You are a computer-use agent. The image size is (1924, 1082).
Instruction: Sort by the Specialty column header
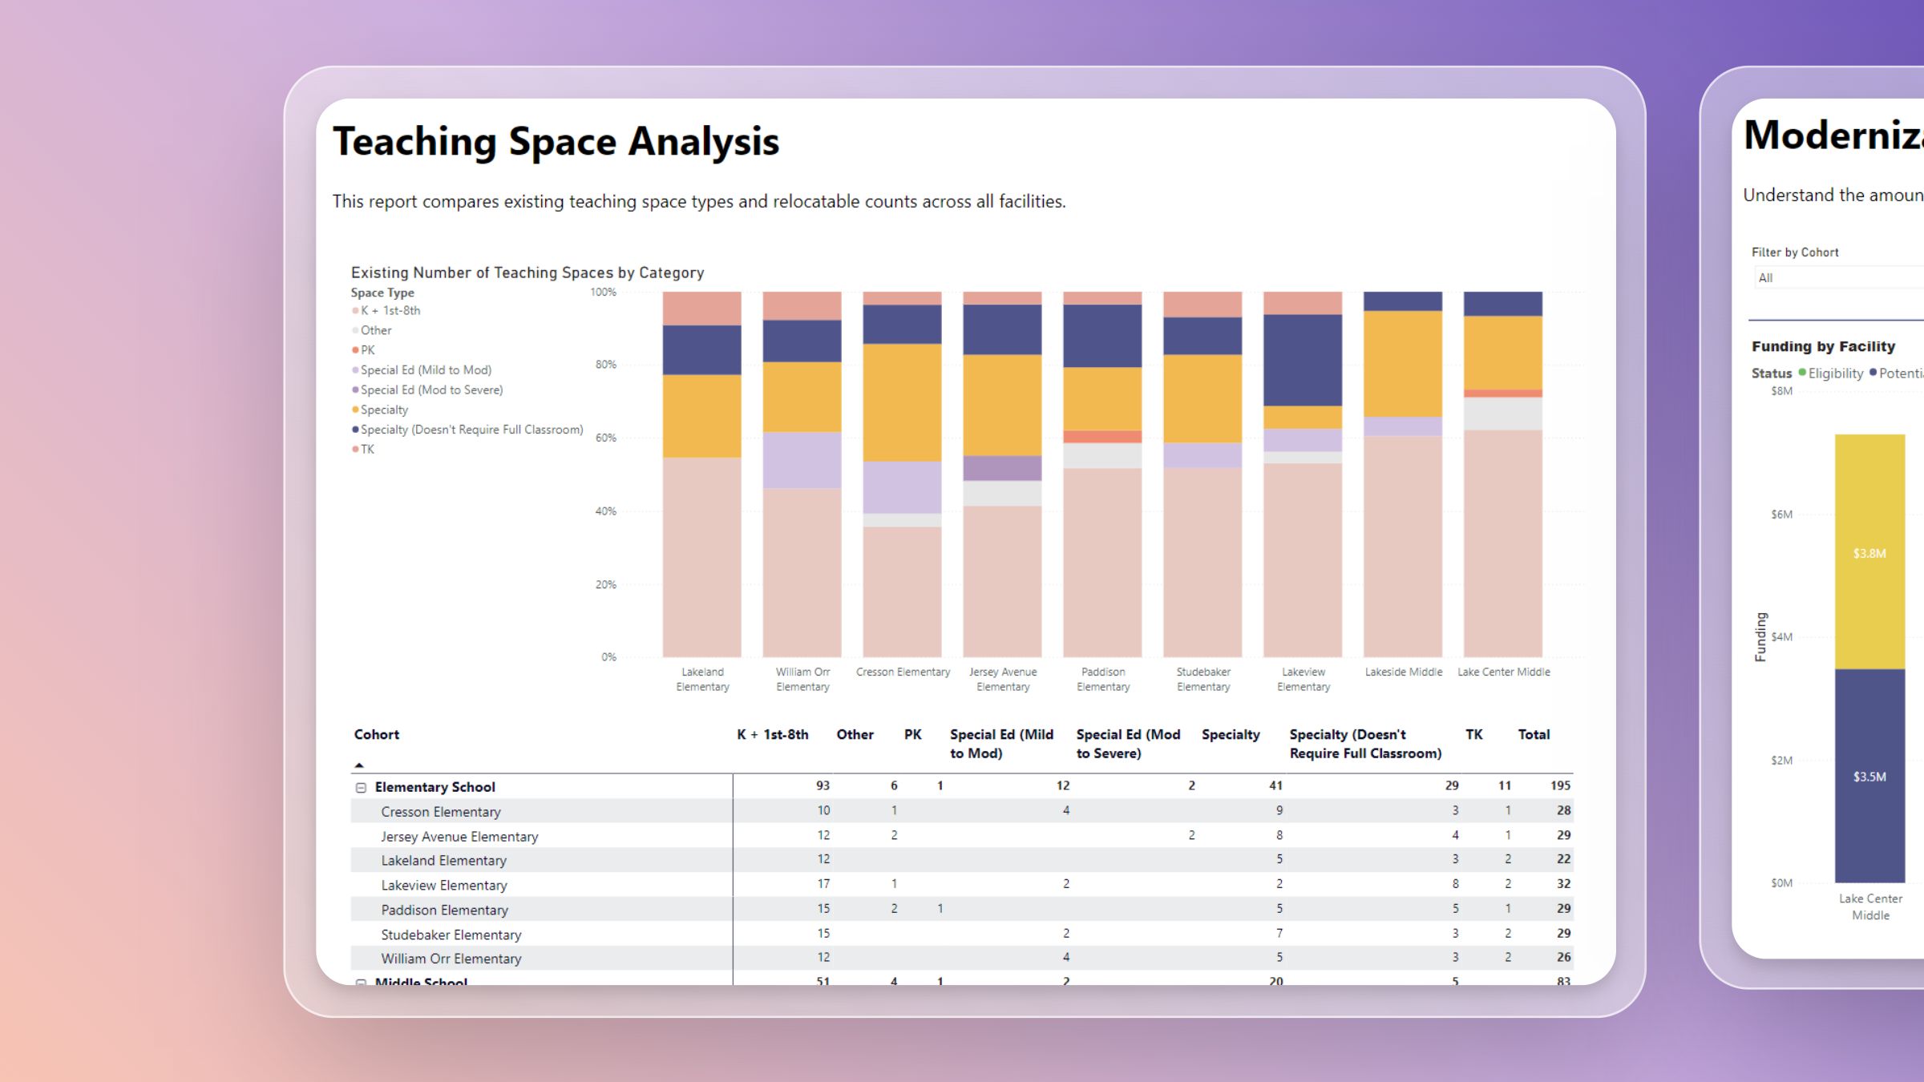click(x=1230, y=735)
